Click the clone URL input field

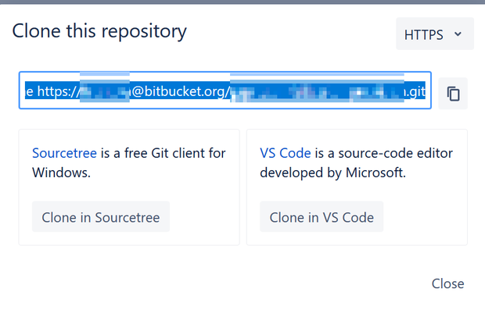pyautogui.click(x=225, y=90)
